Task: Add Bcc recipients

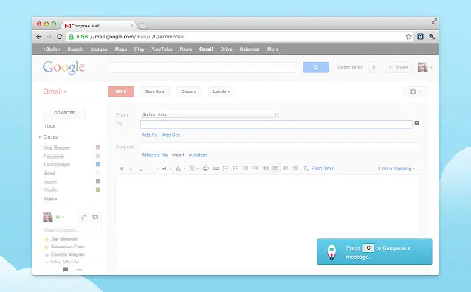Action: (x=171, y=135)
